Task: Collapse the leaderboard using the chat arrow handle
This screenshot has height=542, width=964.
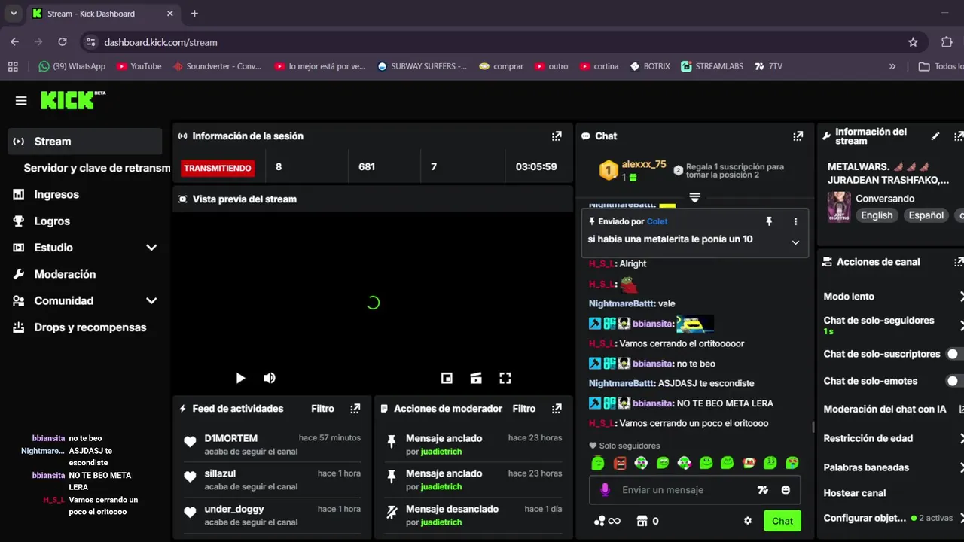Action: [x=695, y=198]
